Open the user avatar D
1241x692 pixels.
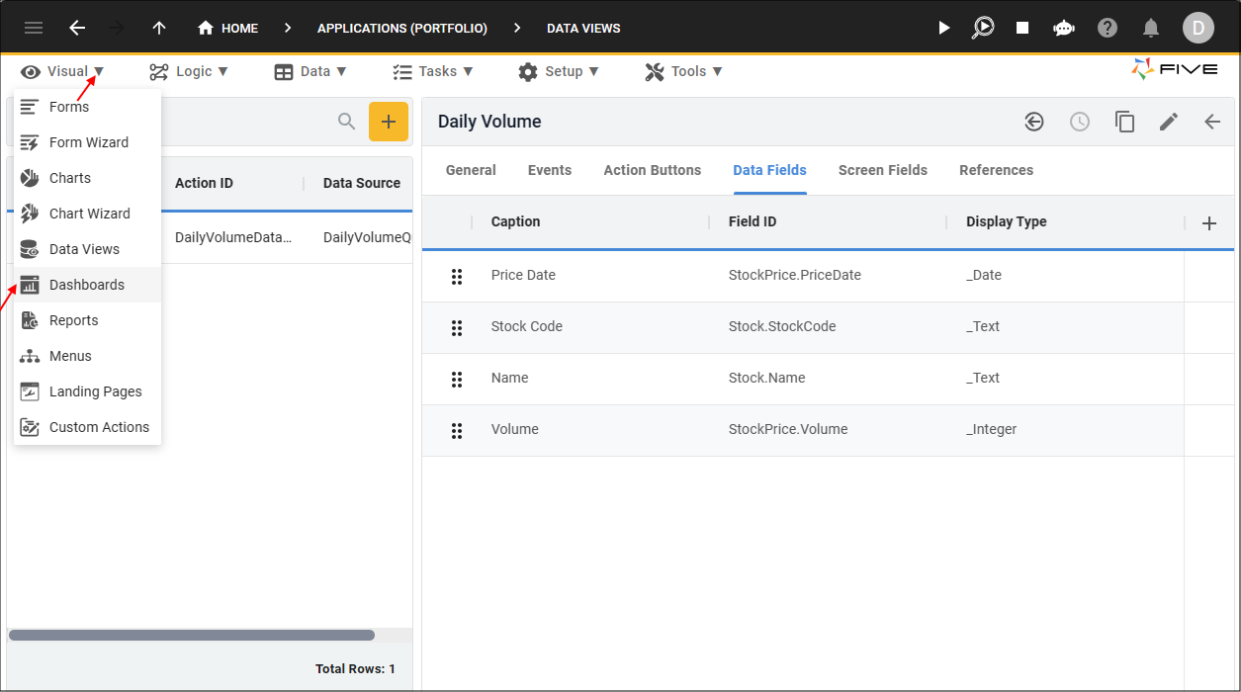tap(1198, 28)
